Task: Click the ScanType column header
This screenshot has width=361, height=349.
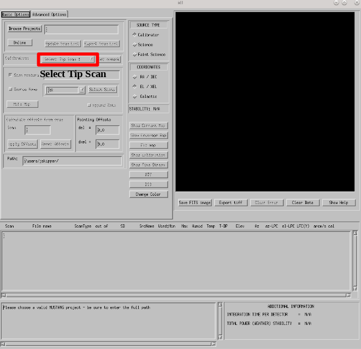Action: pyautogui.click(x=83, y=226)
